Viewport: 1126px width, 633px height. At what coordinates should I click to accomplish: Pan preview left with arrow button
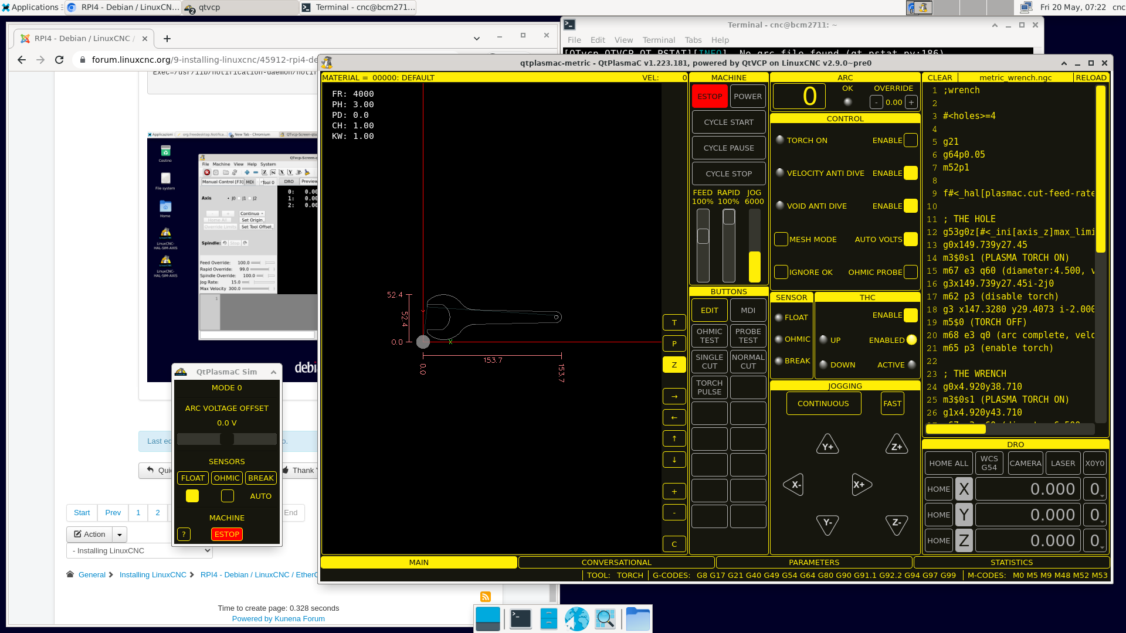tap(674, 417)
